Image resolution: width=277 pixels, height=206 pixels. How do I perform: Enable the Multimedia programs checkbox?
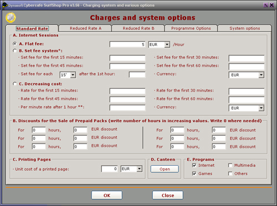230,165
